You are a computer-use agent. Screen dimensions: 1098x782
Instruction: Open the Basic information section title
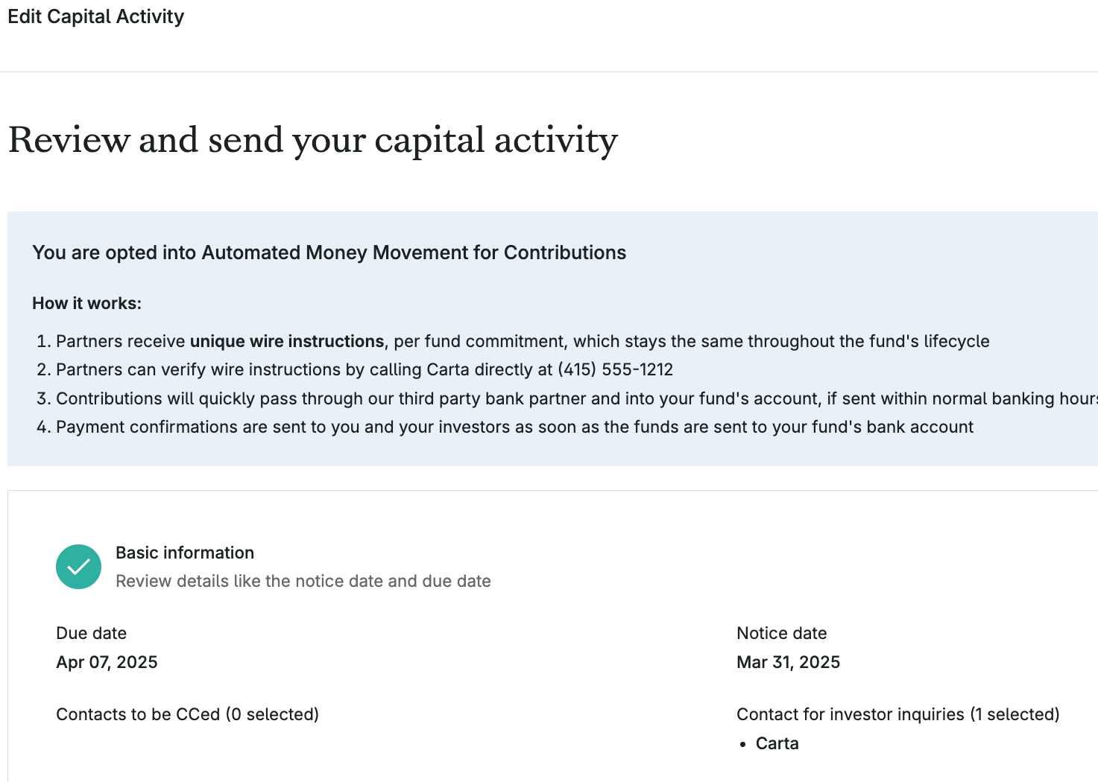185,553
